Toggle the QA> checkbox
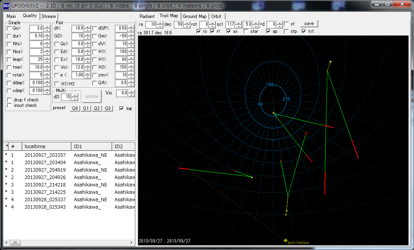Image resolution: width=414 pixels, height=250 pixels. (95, 83)
